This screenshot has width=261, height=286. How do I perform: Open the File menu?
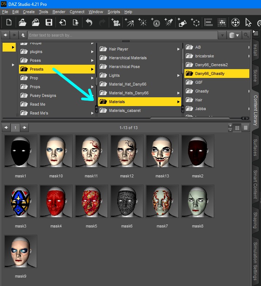coord(5,12)
